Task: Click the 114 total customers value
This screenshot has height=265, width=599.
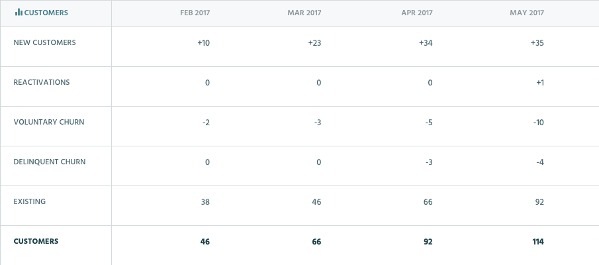Action: [x=538, y=242]
